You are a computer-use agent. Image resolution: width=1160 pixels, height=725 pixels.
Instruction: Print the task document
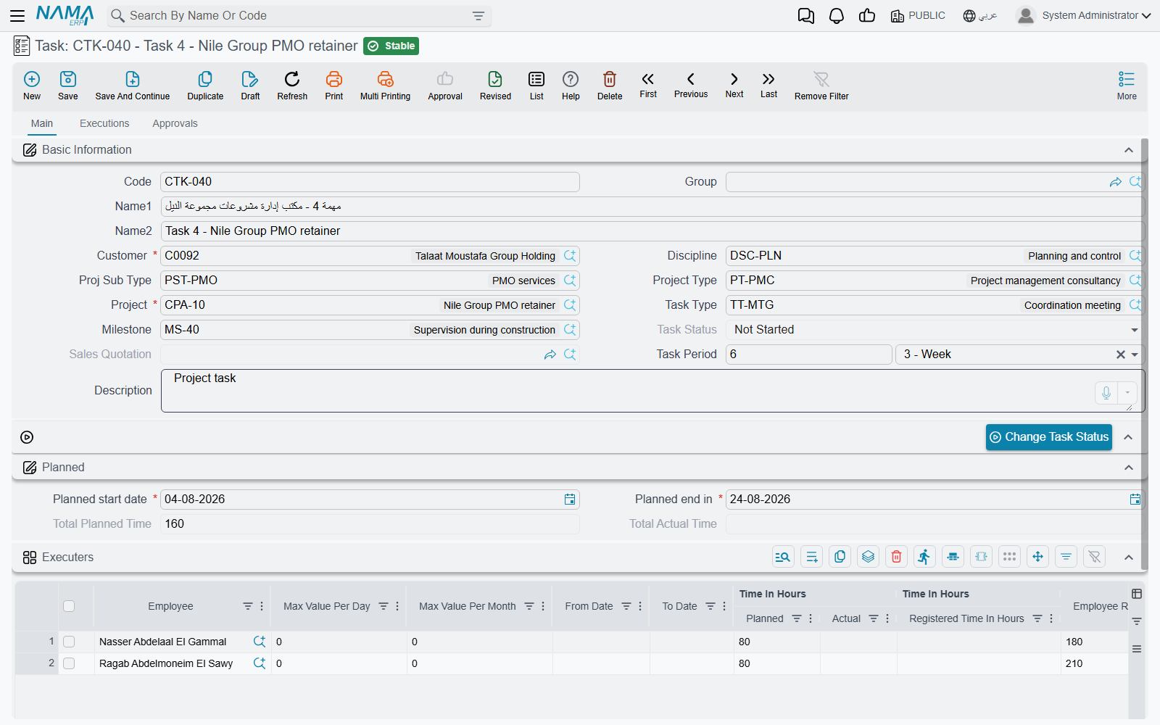pos(334,86)
